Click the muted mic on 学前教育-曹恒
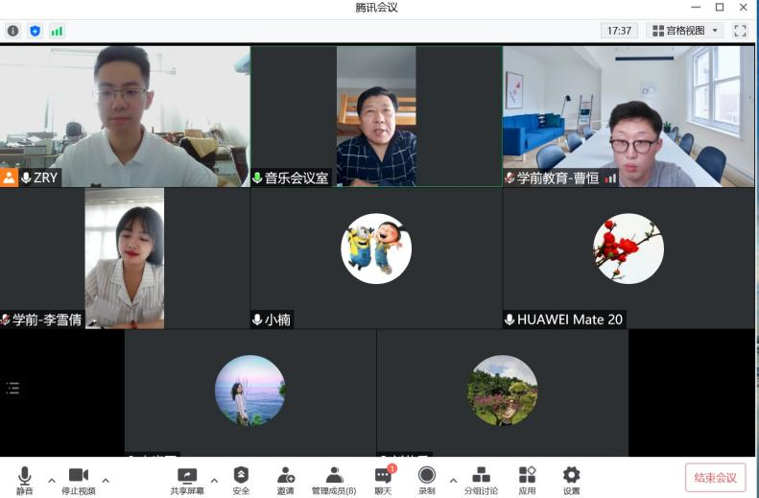The width and height of the screenshot is (759, 498). (510, 178)
